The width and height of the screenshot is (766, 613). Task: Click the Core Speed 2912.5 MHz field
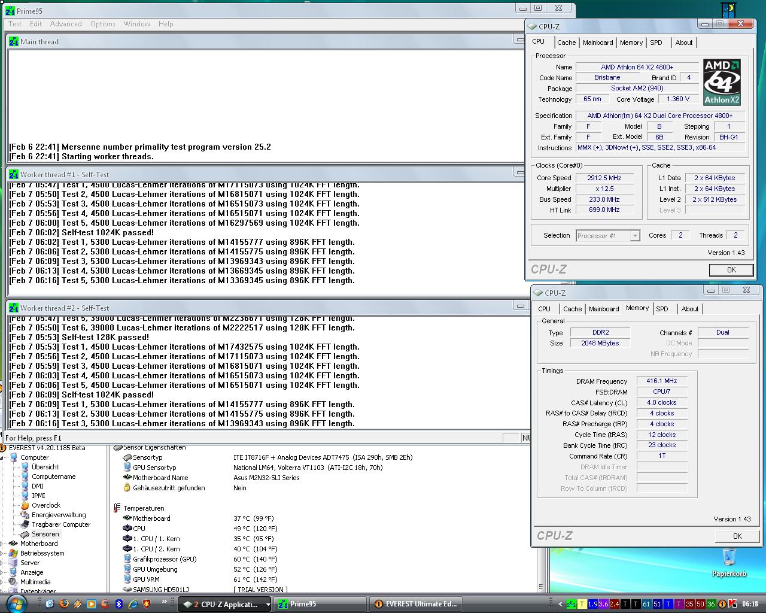604,178
